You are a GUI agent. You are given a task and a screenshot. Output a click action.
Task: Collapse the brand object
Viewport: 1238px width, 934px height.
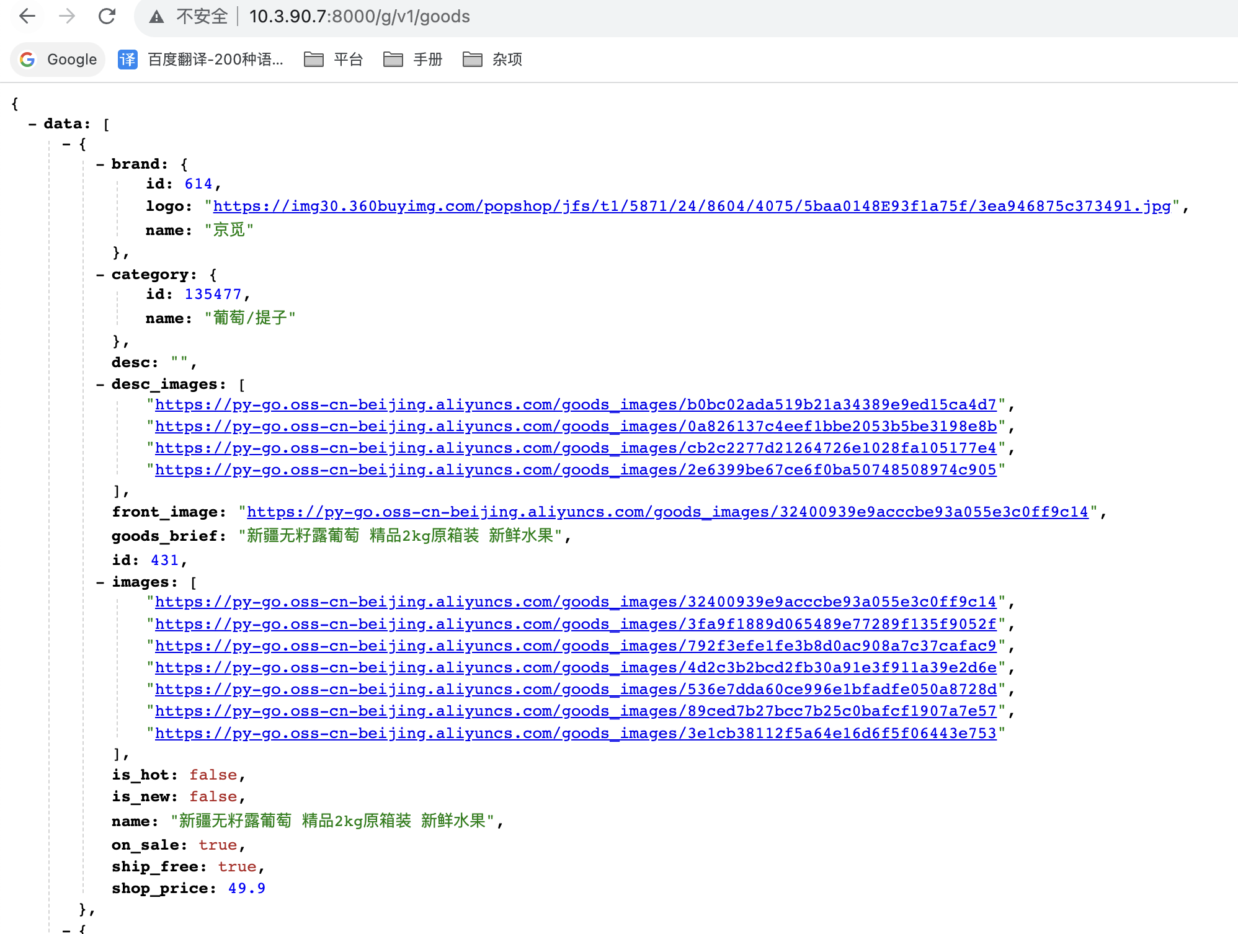tap(100, 164)
